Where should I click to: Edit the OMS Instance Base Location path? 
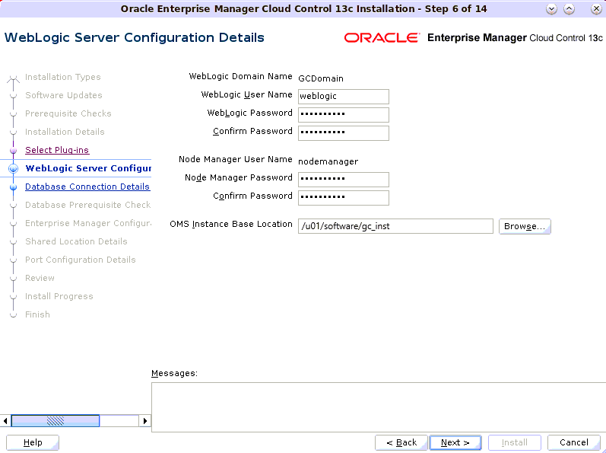[395, 226]
